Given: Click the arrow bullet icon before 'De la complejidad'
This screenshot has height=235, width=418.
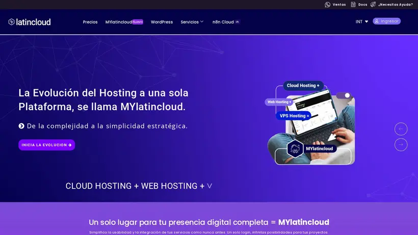Looking at the screenshot, I should (x=21, y=126).
